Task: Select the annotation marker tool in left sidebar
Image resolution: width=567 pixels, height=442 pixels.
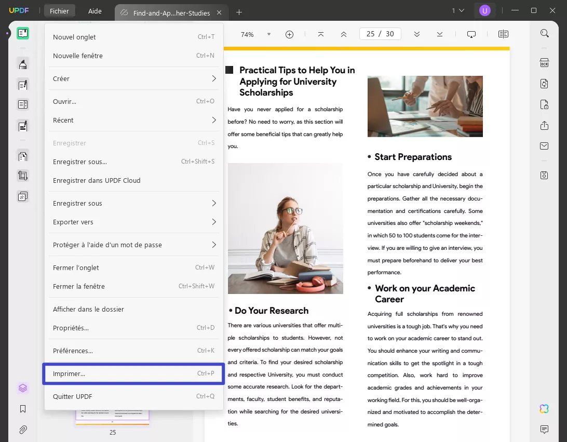Action: pyautogui.click(x=23, y=63)
